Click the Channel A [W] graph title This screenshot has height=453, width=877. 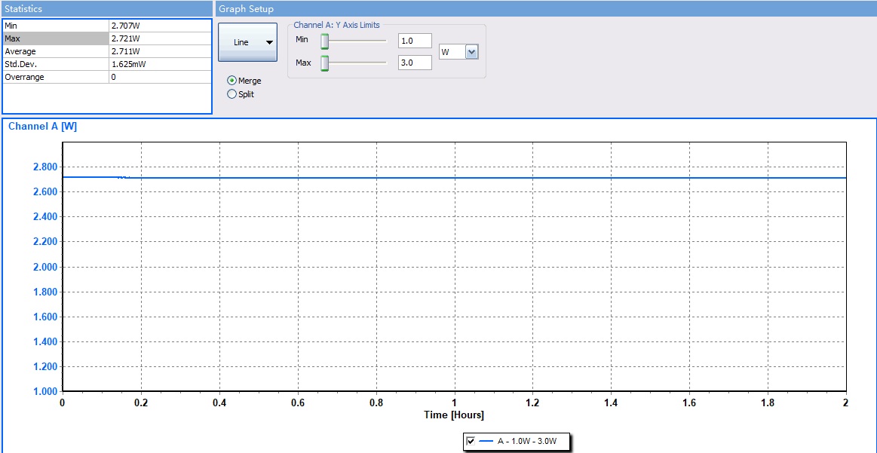42,127
